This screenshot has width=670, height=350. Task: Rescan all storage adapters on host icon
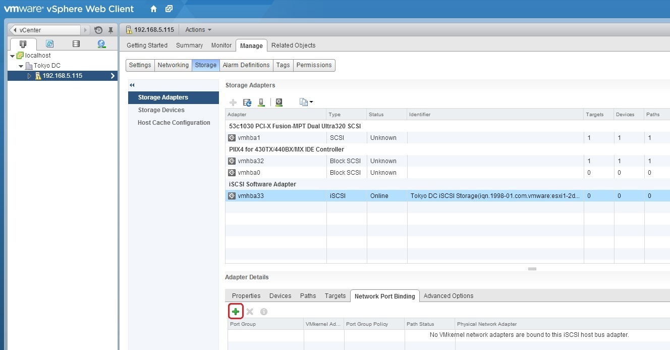click(x=261, y=103)
